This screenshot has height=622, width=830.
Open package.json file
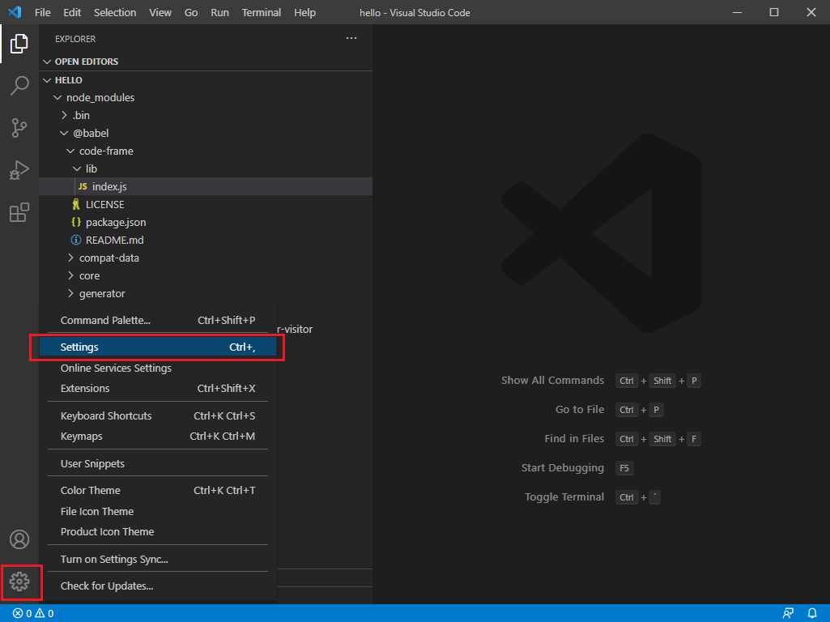coord(206,223)
